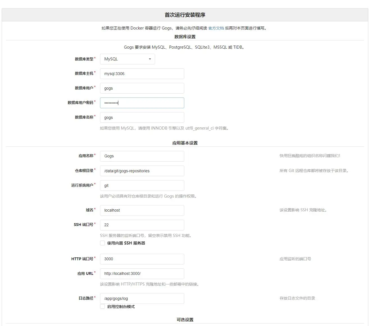The height and width of the screenshot is (326, 370).
Task: Enable 启用控制台模式 checkbox
Action: [103, 307]
